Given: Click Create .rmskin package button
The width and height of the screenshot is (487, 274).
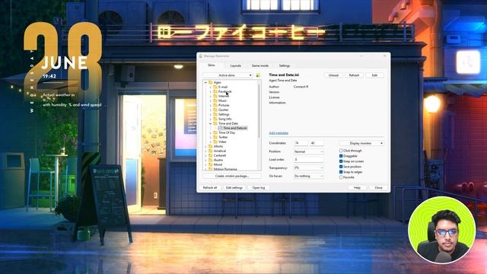Looking at the screenshot, I should pos(232,176).
